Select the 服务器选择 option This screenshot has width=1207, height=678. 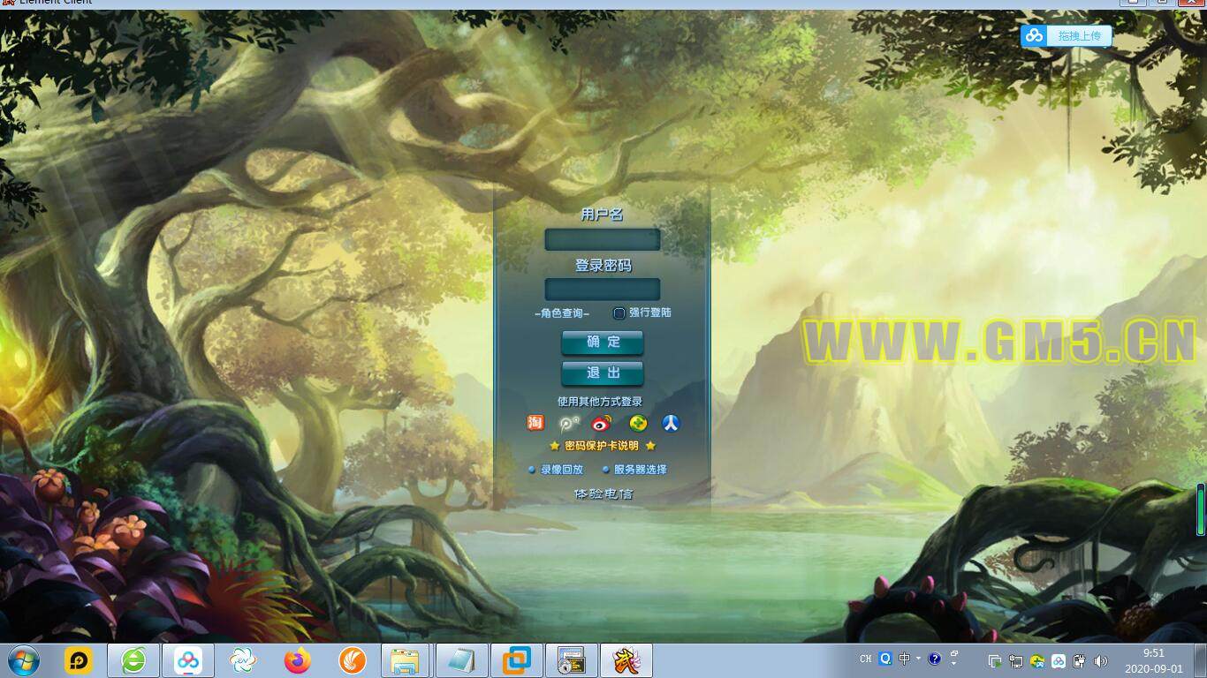(x=640, y=470)
